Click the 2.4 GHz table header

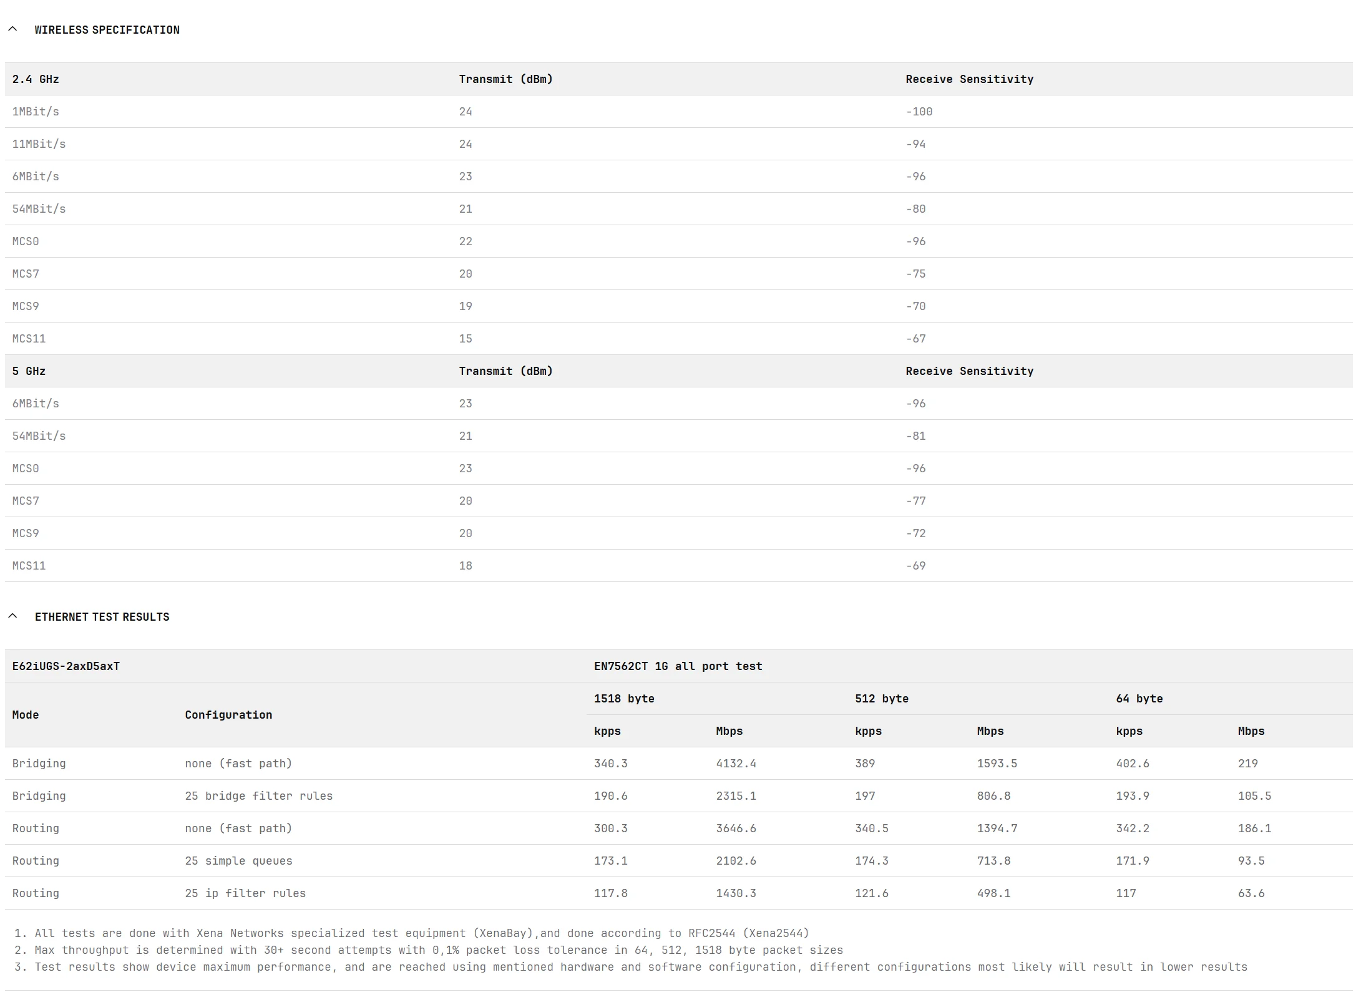tap(36, 79)
